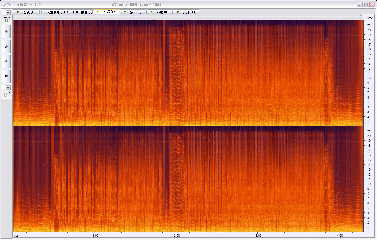
Task: Open the 光盘信息(C) tab
Action: pyautogui.click(x=53, y=12)
